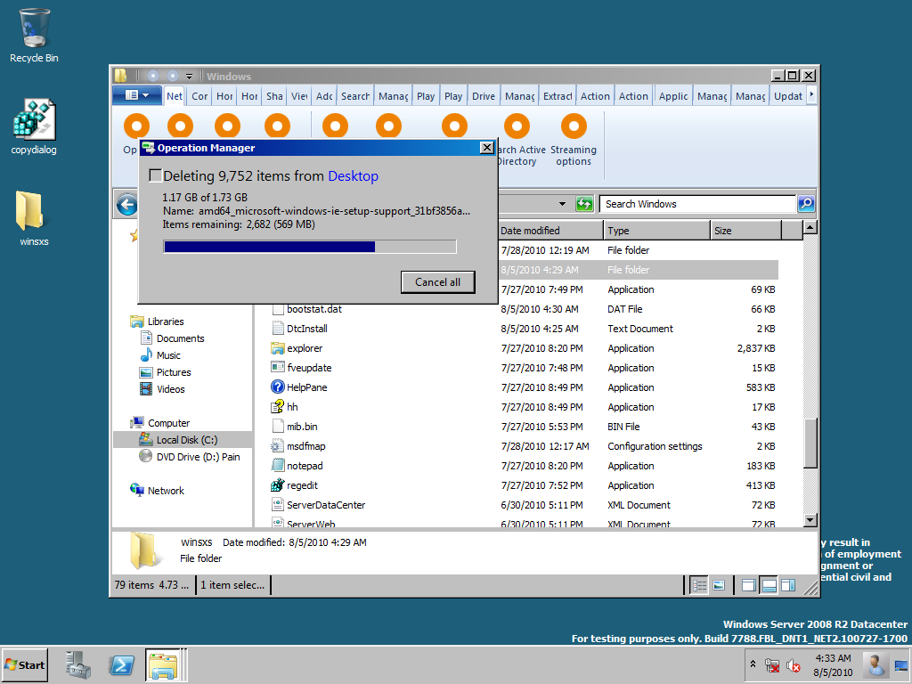The height and width of the screenshot is (684, 912).
Task: Click the green refresh button beside address bar
Action: tap(584, 204)
